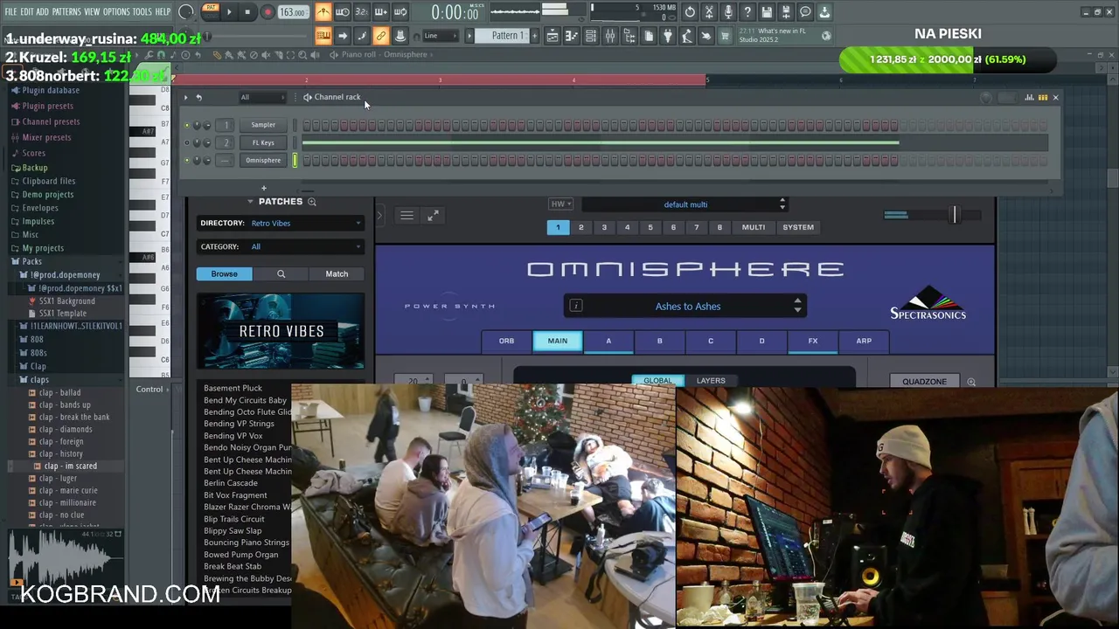Add a channel with the plus button
This screenshot has width=1119, height=629.
[x=263, y=188]
